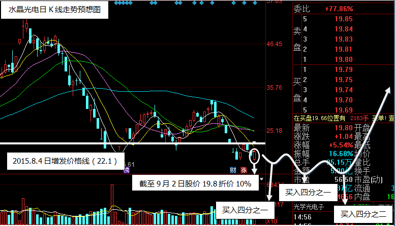Click the 46.45 price axis label
395x226 pixels.
click(x=275, y=44)
